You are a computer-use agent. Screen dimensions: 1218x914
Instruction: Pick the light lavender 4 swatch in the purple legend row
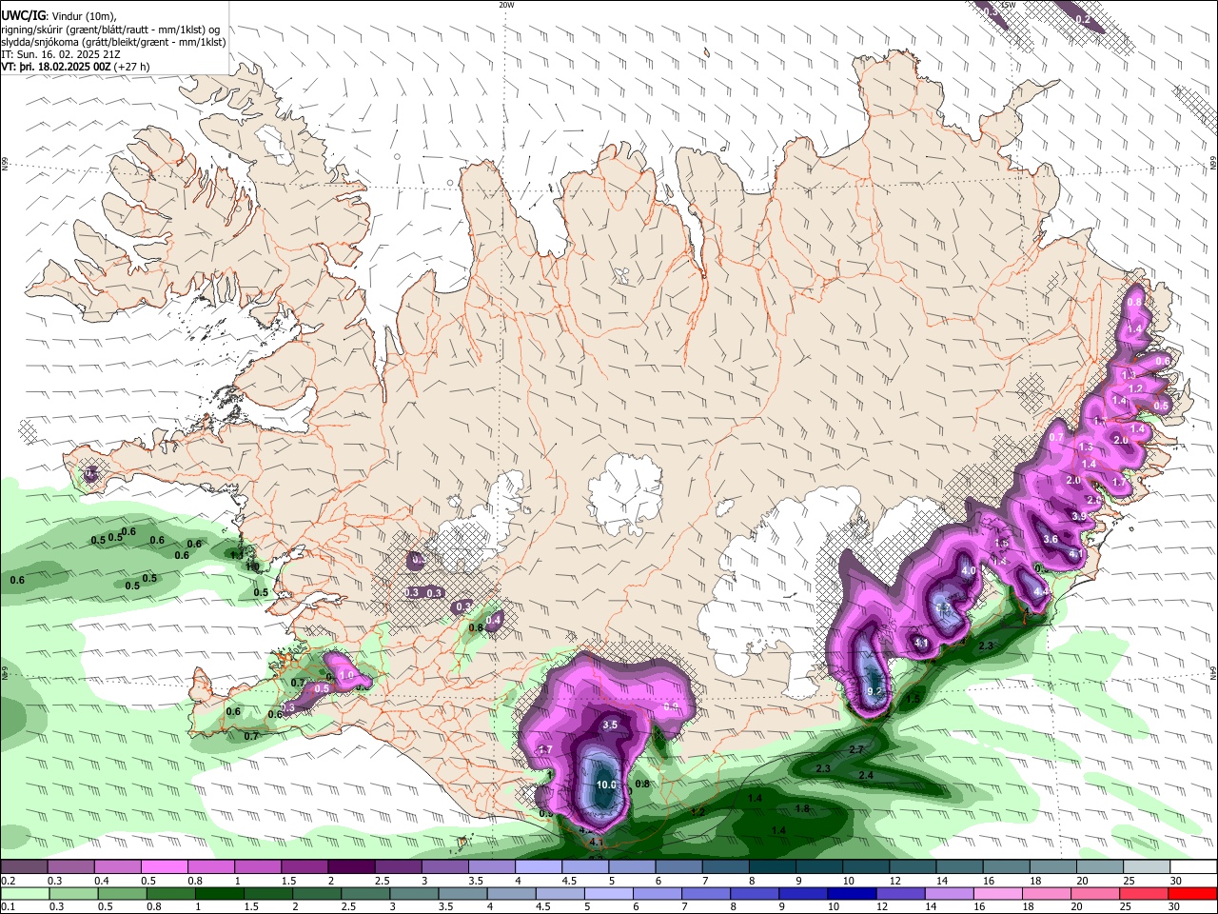coord(537,867)
